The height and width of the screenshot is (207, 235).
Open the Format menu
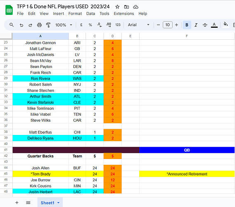point(75,14)
